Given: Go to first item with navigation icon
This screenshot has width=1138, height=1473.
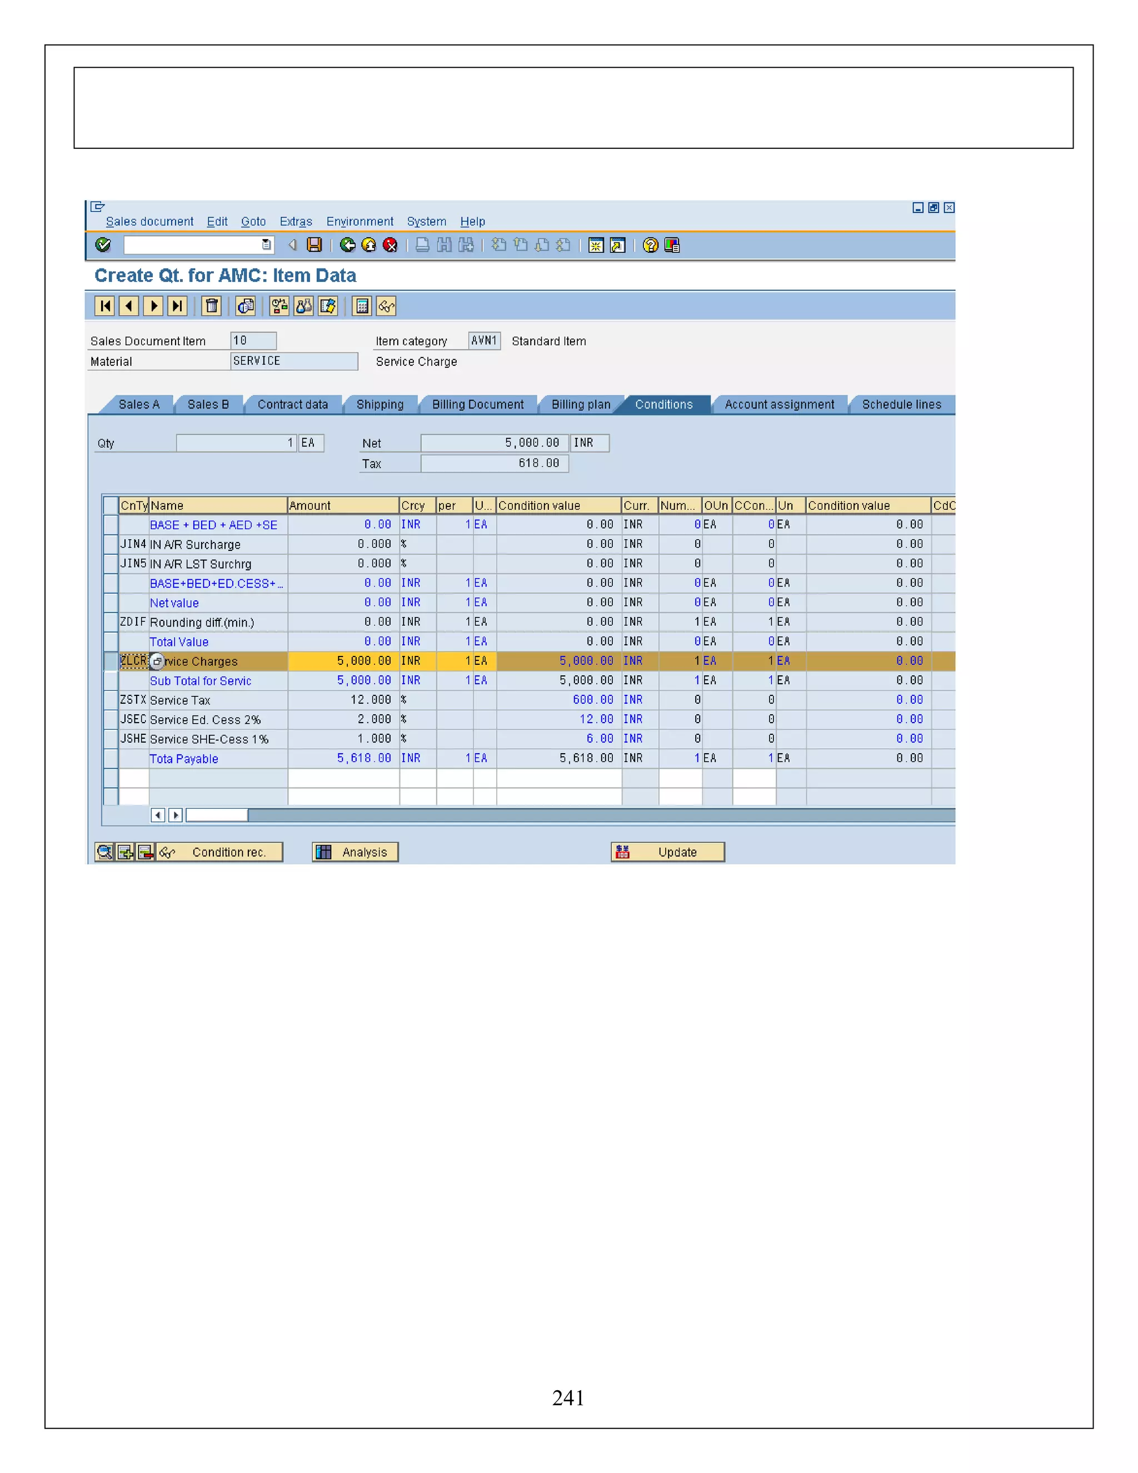Looking at the screenshot, I should point(105,306).
